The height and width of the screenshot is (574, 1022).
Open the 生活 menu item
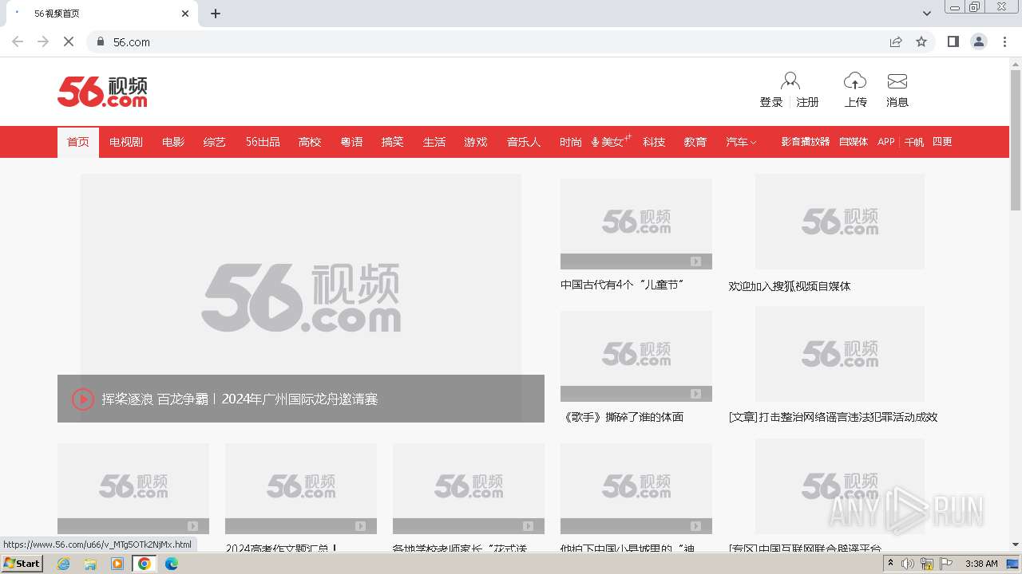(434, 142)
